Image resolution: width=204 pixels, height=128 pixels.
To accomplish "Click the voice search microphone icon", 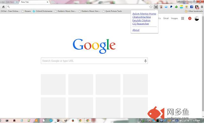I will point(145,61).
